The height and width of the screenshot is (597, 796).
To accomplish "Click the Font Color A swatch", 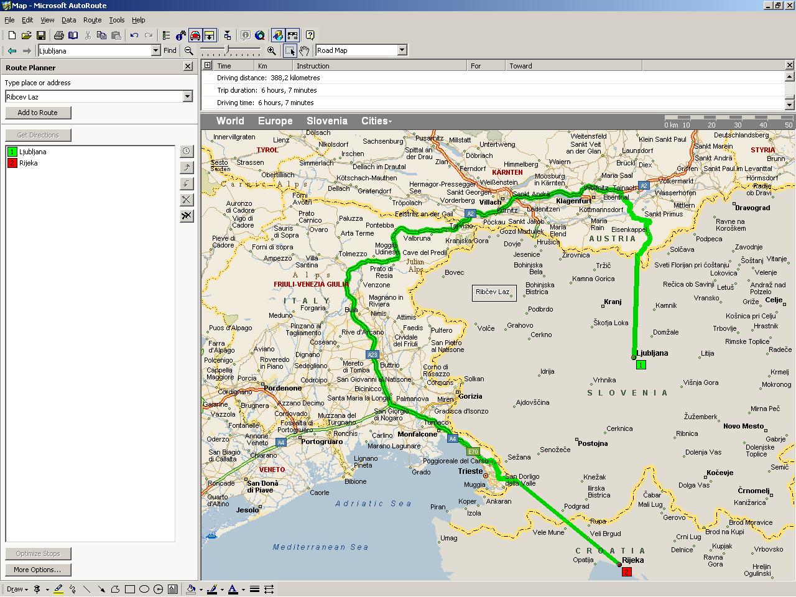I will [233, 589].
